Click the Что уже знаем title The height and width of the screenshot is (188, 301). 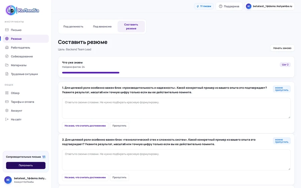pos(72,63)
